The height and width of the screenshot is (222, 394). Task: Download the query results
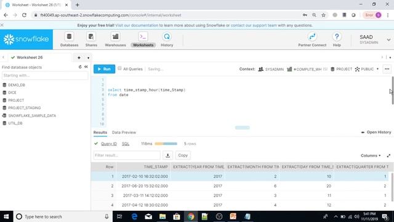(x=167, y=155)
